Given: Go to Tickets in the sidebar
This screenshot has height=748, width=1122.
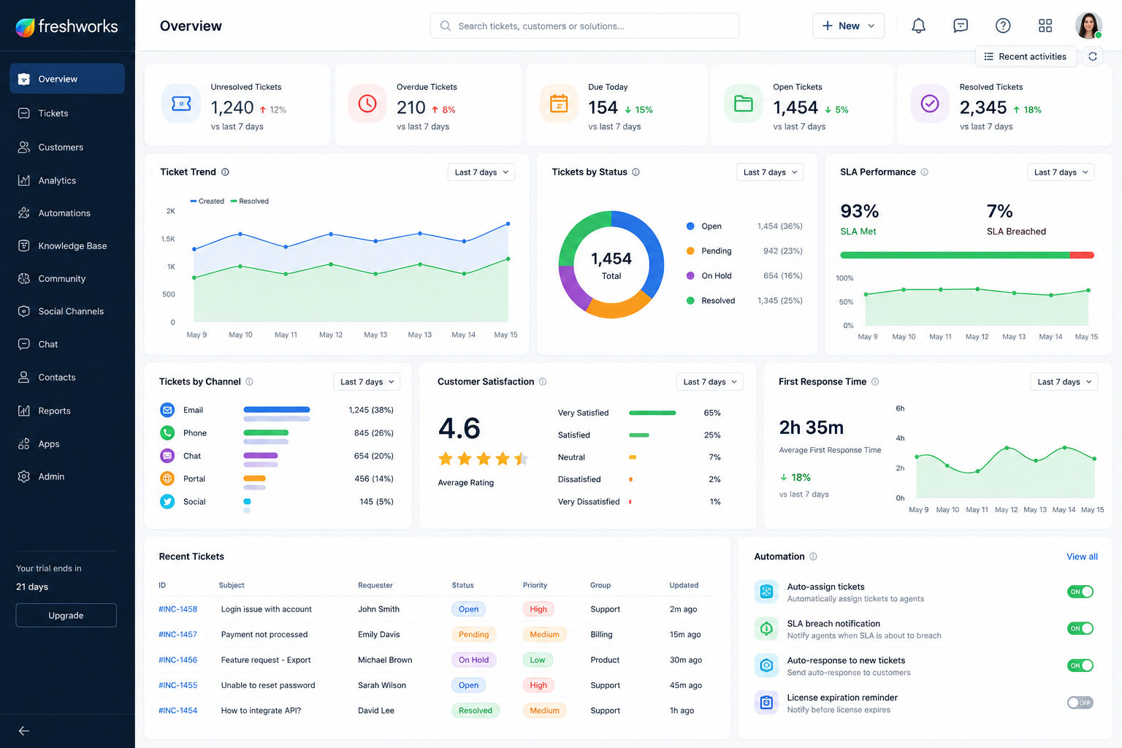Looking at the screenshot, I should [x=67, y=113].
